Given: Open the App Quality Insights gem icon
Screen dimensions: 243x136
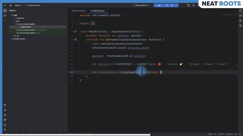Looking at the screenshot, I should point(5,120).
